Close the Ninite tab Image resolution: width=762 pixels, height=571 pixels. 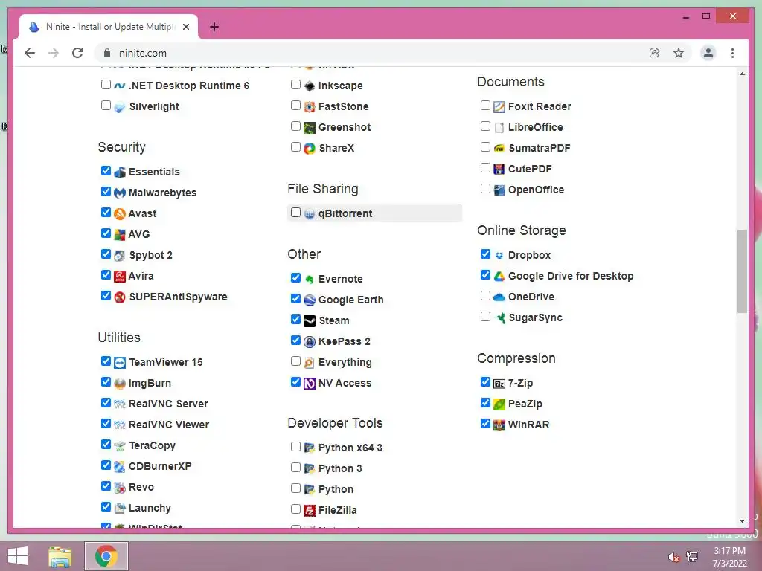pyautogui.click(x=186, y=27)
